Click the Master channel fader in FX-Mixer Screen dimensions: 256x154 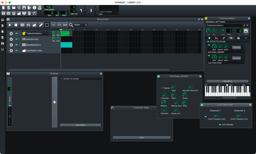(x=10, y=117)
